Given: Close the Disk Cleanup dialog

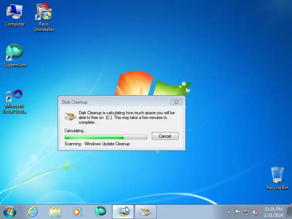Looking at the screenshot, I should 176,102.
